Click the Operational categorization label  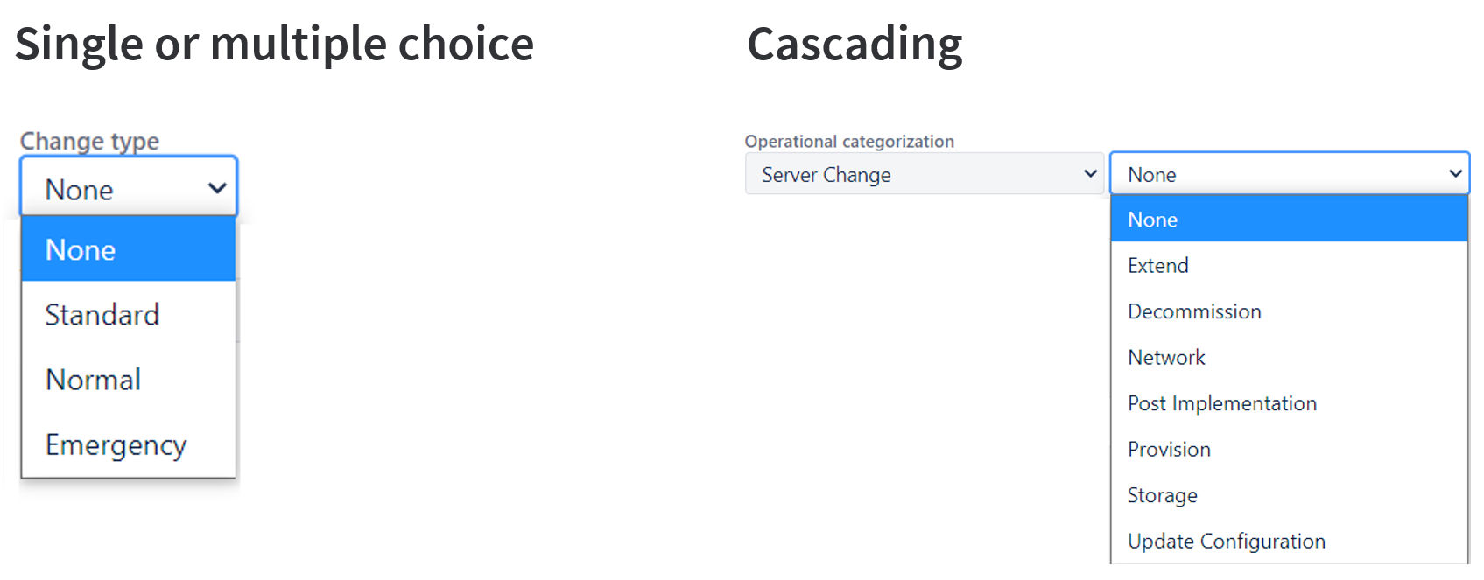pyautogui.click(x=848, y=141)
